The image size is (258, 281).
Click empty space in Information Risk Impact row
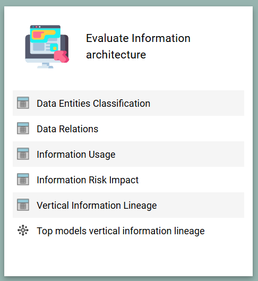[192, 180]
